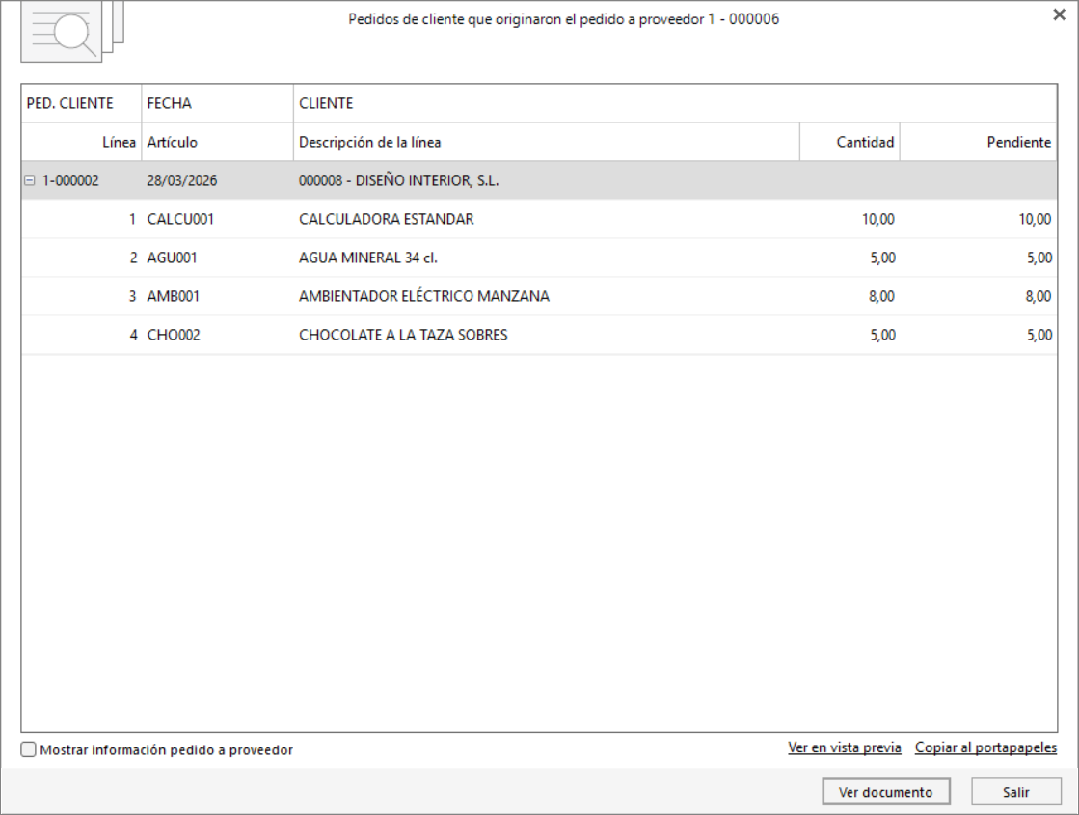Tick Mostrar información pedido a proveedor checkbox

[28, 749]
